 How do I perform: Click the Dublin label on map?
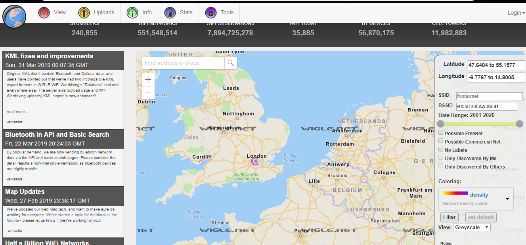tap(146, 102)
